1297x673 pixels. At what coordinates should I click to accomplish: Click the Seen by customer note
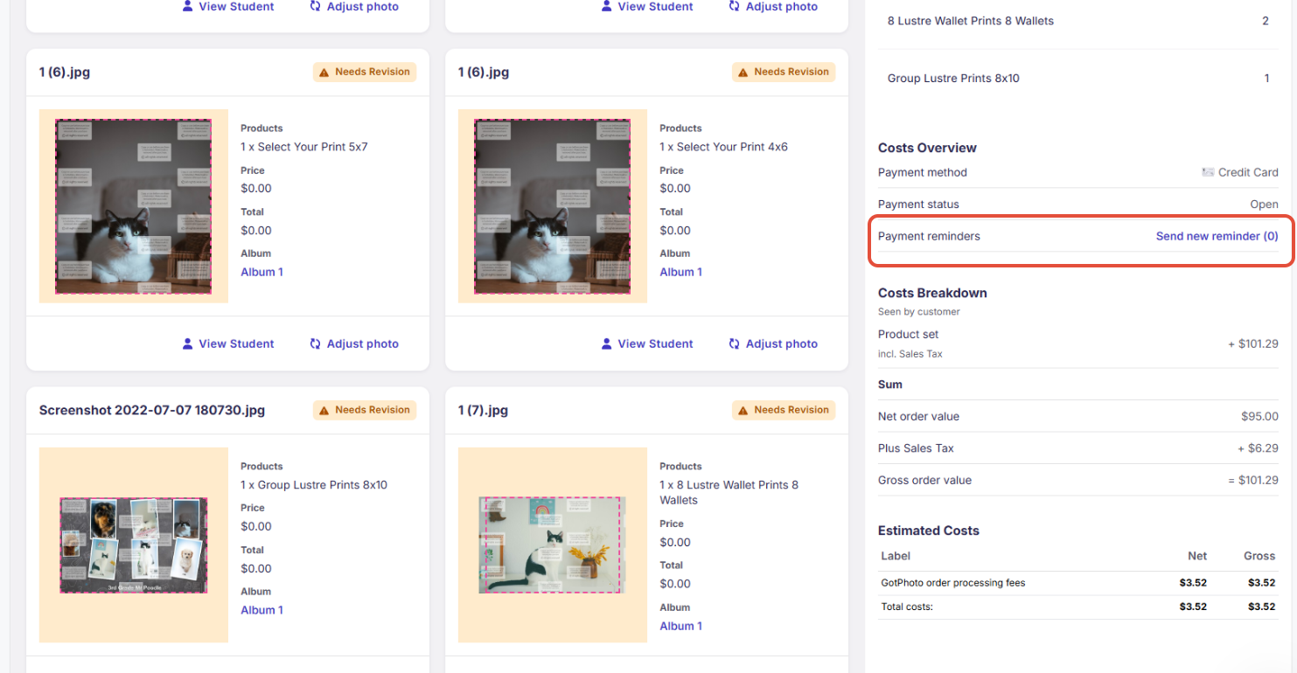(919, 312)
